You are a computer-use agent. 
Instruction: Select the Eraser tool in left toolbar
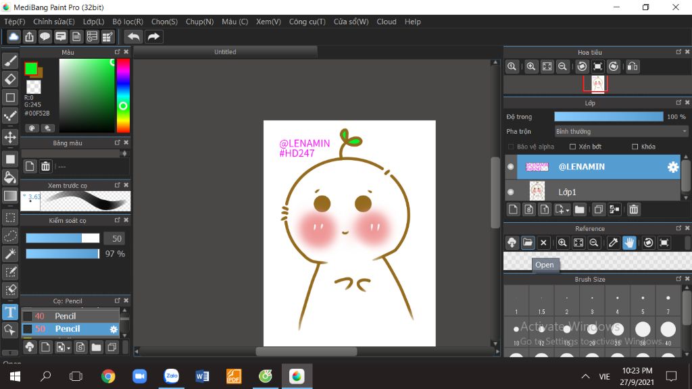pyautogui.click(x=10, y=79)
